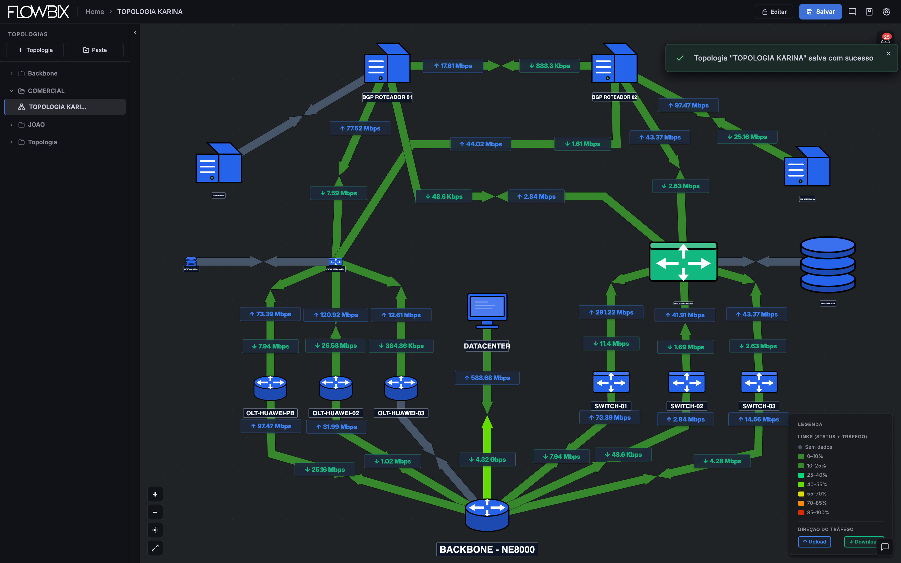Click TOPOLOGIA KARINA breadcrumb title
Viewport: 901px width, 563px height.
coord(150,11)
